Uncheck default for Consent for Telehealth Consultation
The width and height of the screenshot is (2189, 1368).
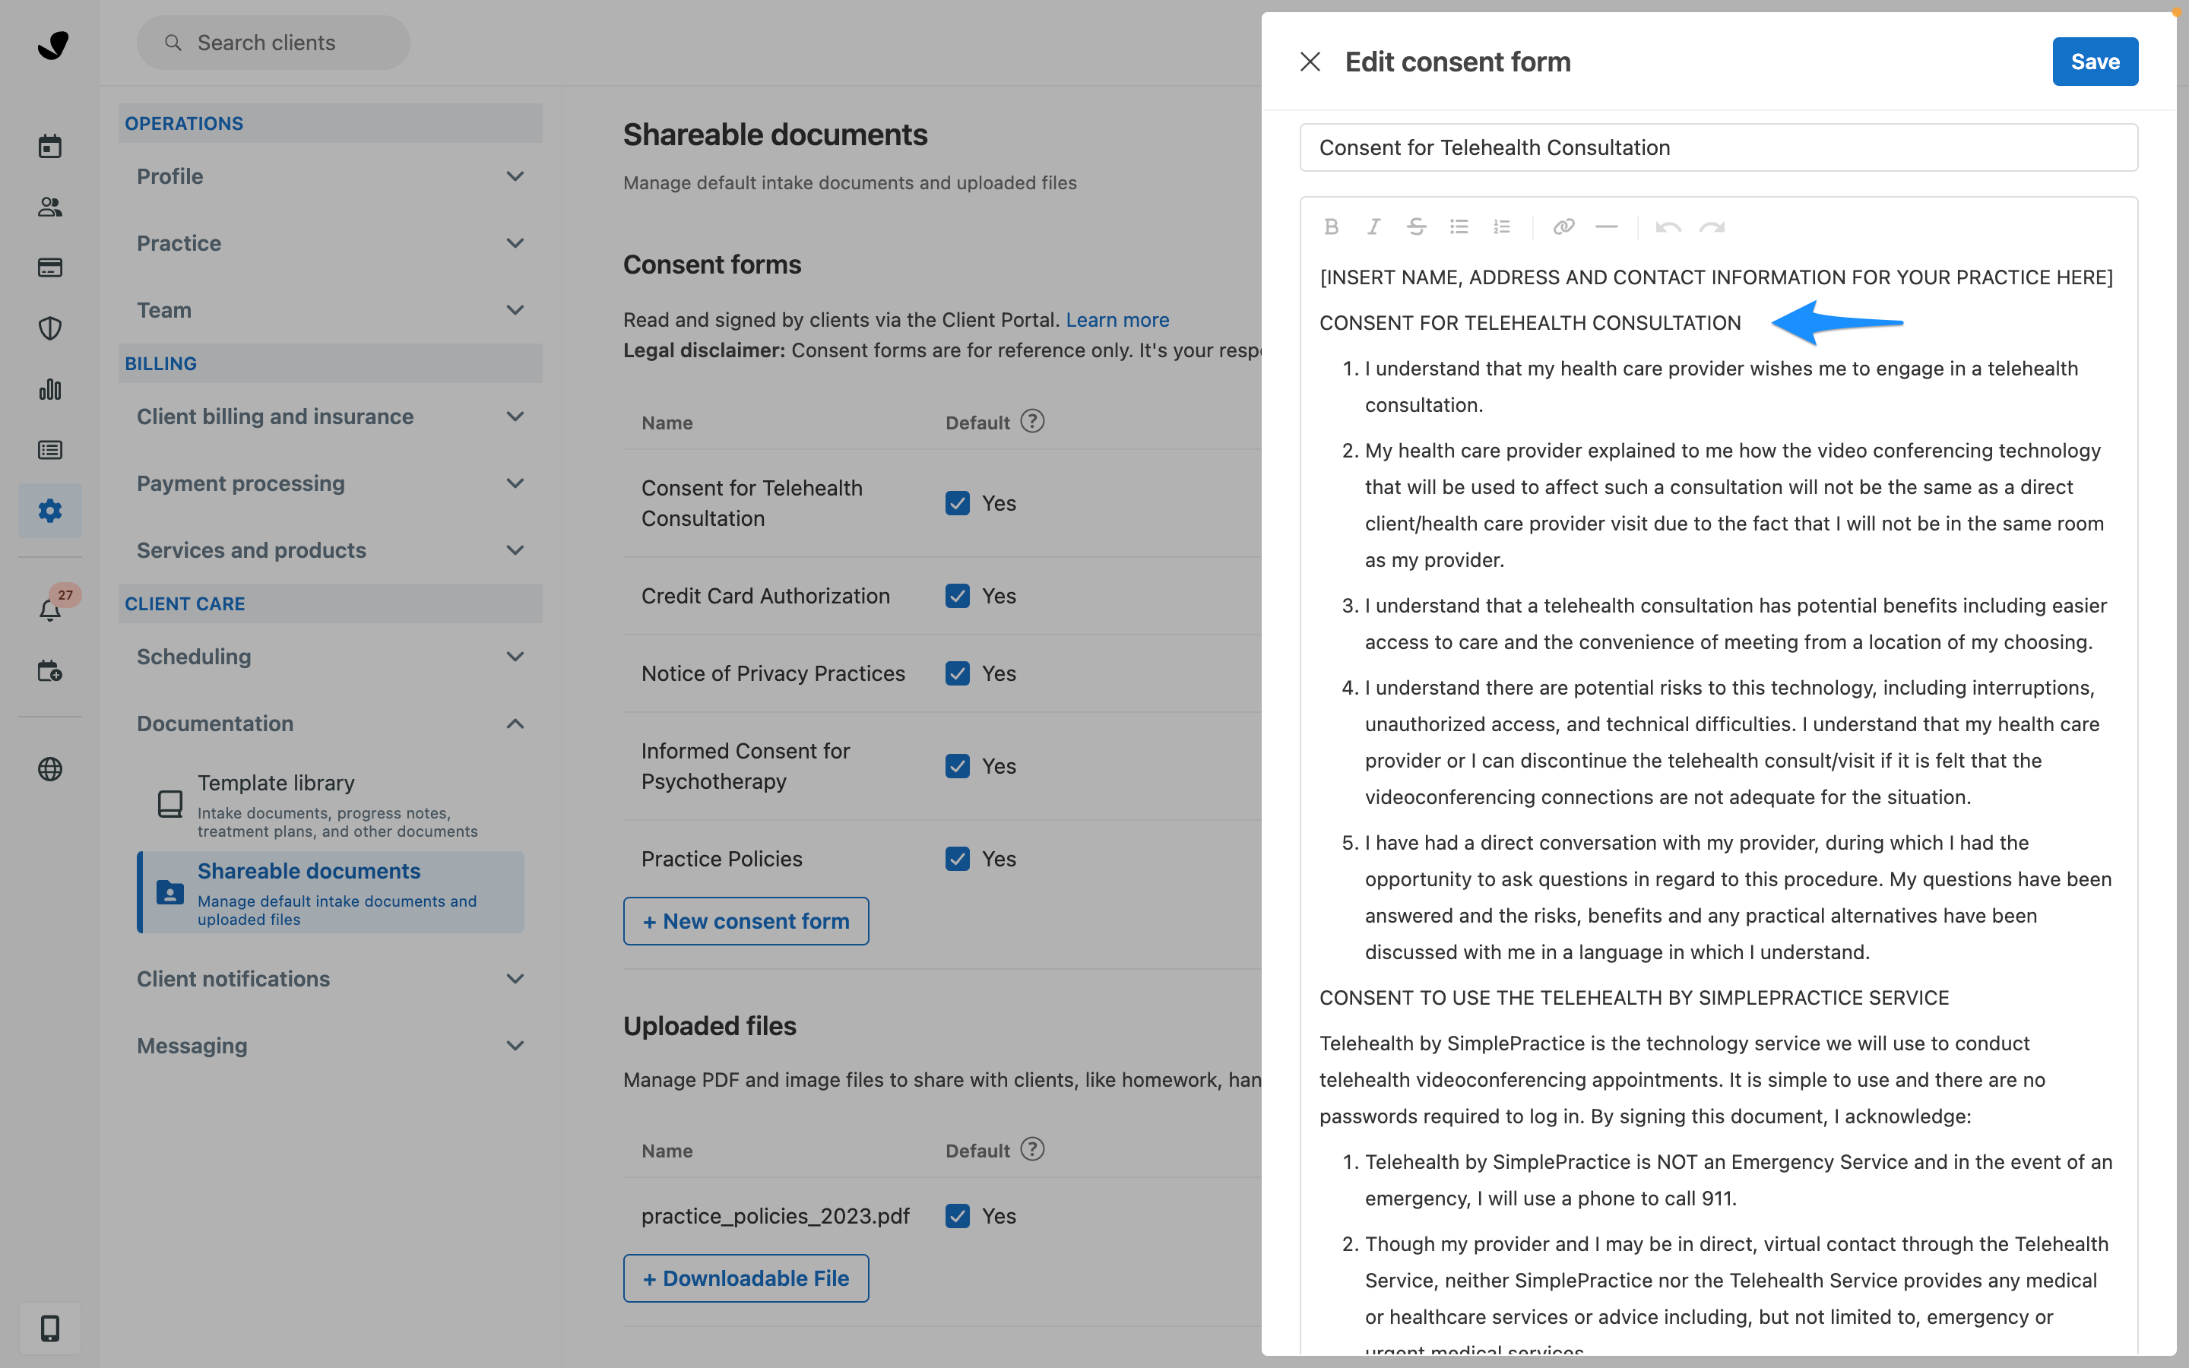[x=957, y=503]
